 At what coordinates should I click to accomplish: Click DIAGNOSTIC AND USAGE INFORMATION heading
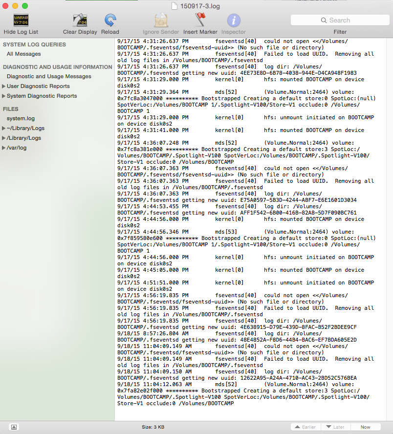[x=58, y=67]
